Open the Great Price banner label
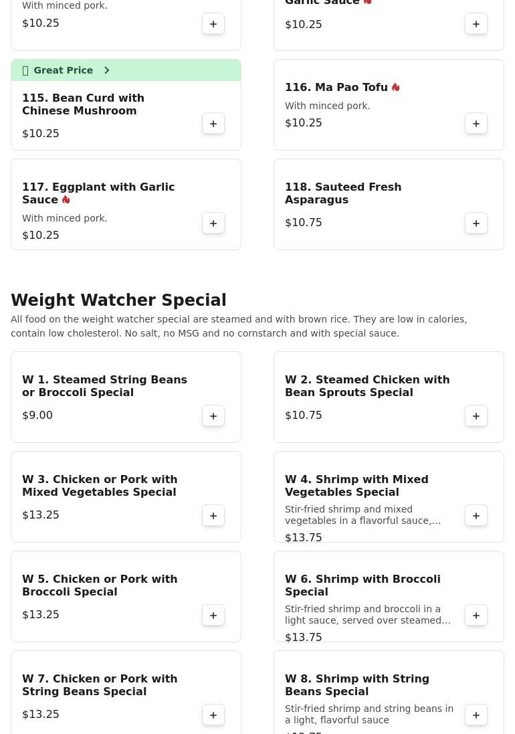 (x=63, y=70)
